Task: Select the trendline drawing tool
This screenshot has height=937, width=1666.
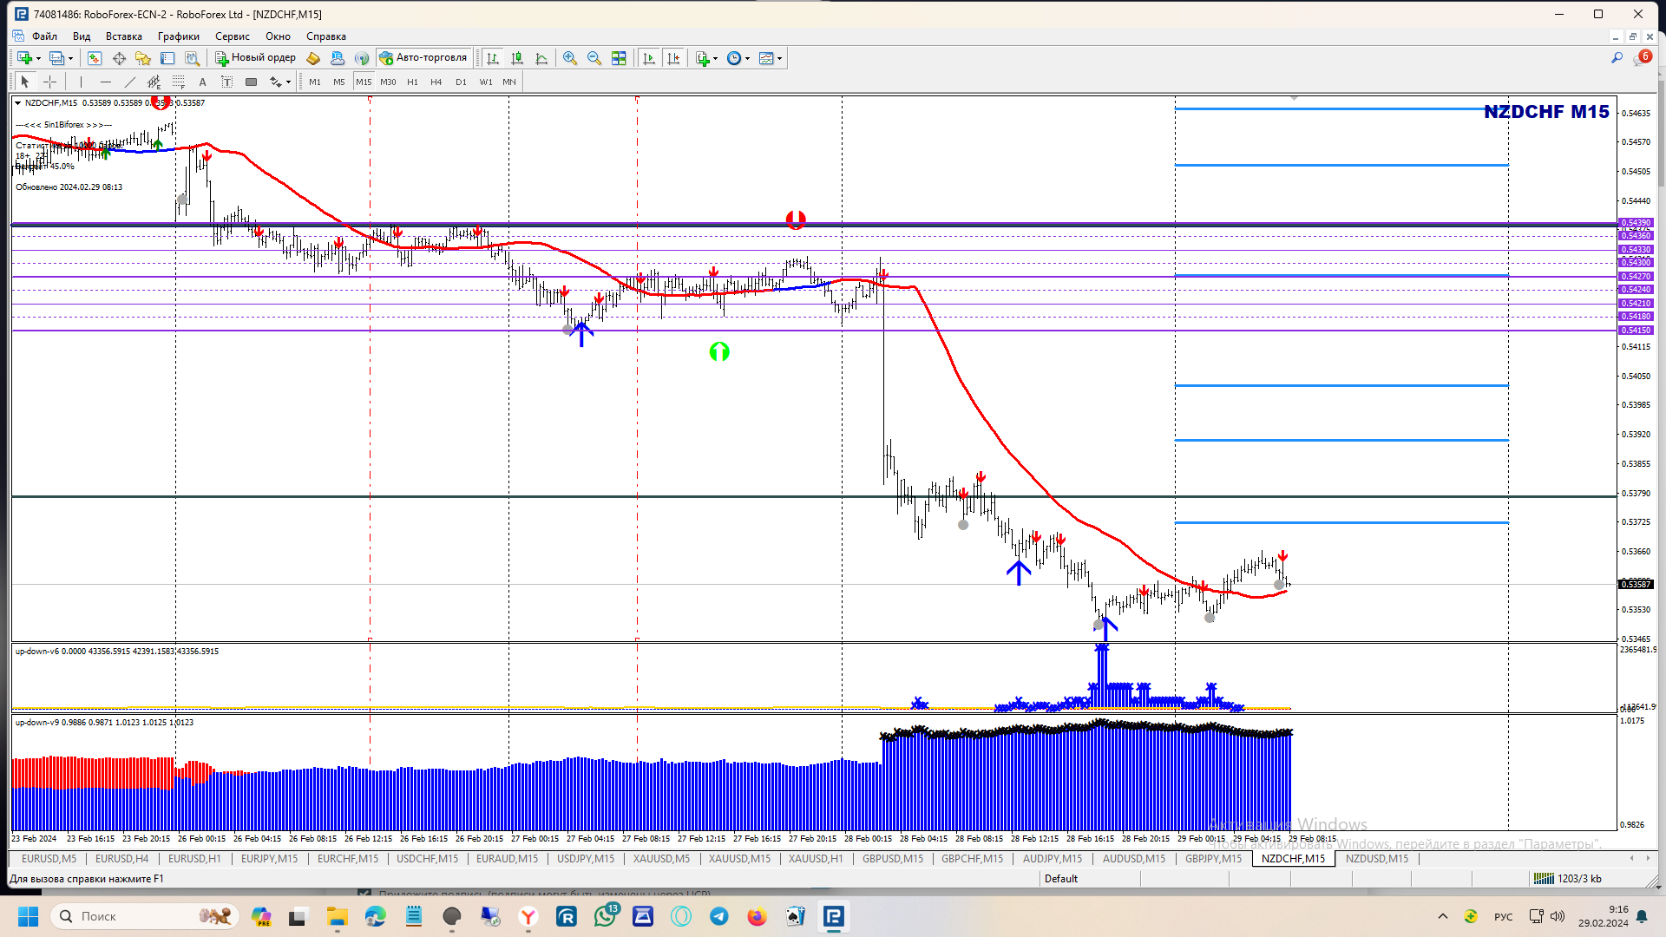Action: coord(129,82)
